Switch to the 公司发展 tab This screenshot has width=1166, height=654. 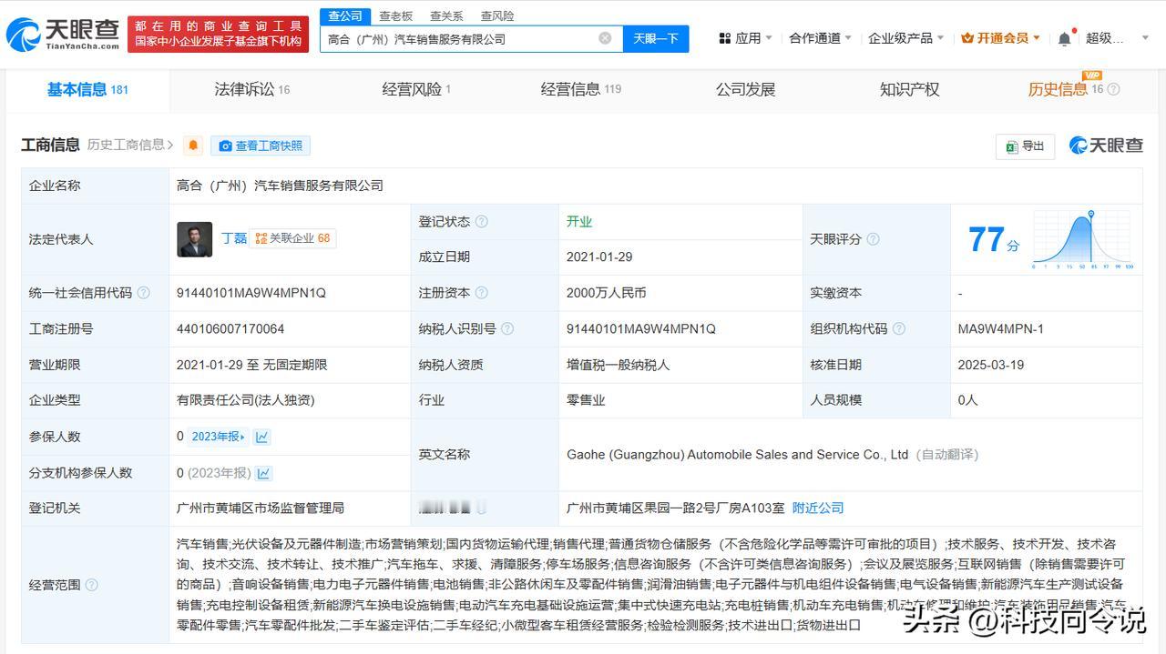(x=745, y=89)
